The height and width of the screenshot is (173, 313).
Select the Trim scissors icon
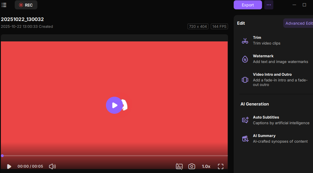(x=245, y=41)
